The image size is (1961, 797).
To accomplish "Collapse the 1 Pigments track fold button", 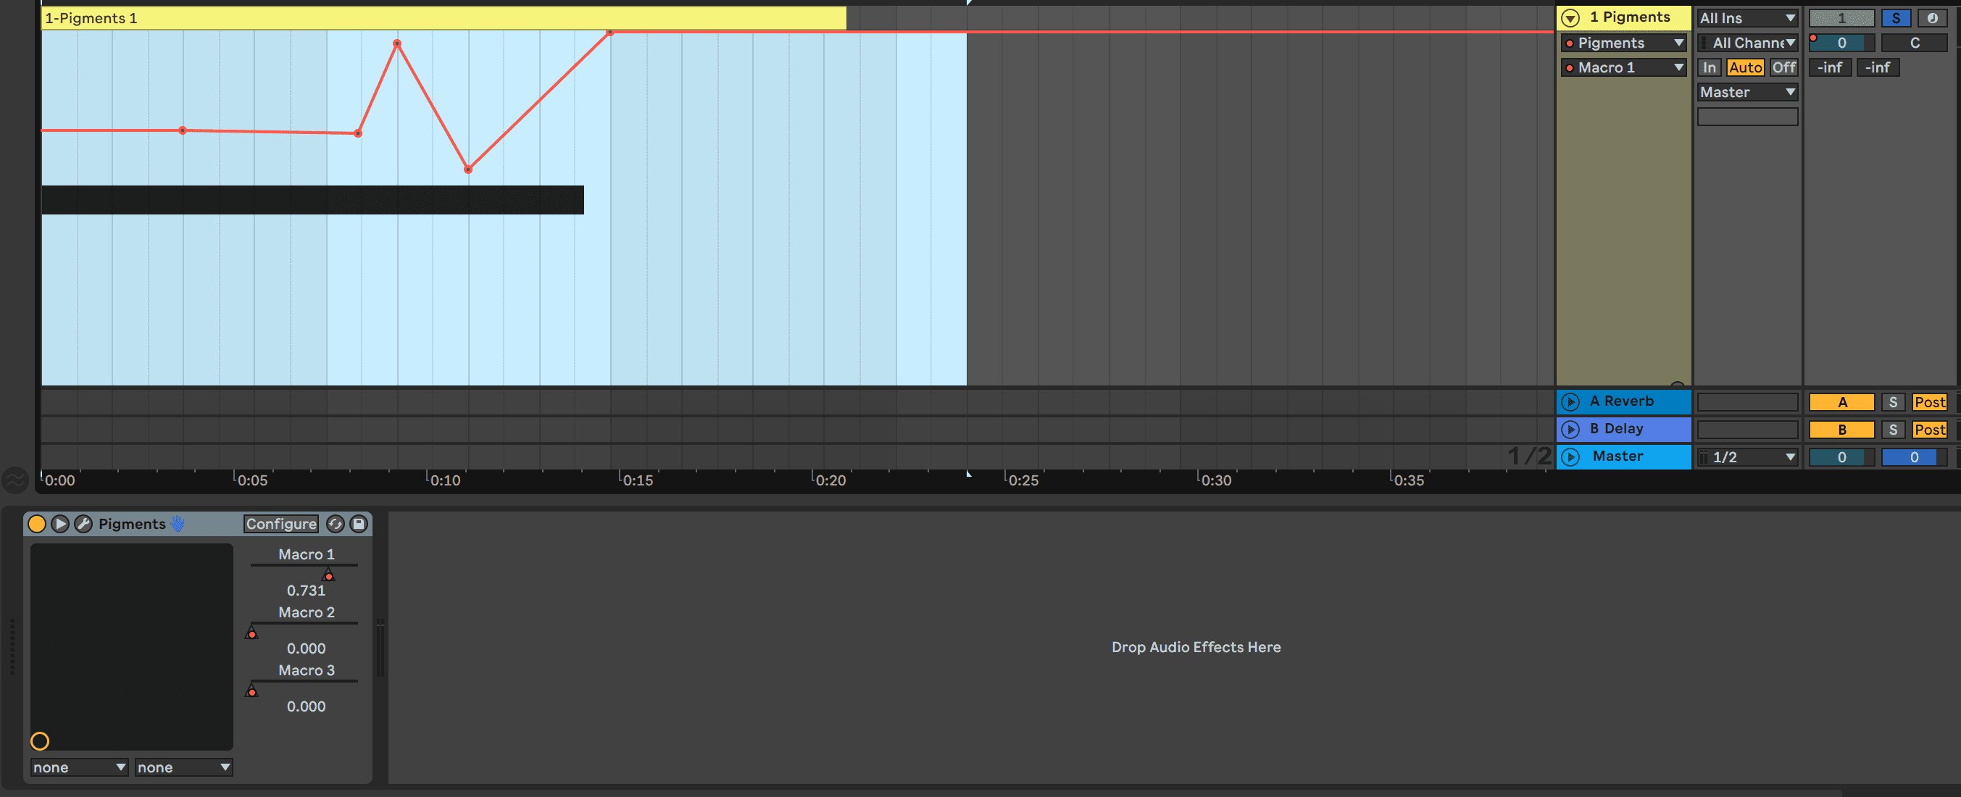I will 1570,17.
